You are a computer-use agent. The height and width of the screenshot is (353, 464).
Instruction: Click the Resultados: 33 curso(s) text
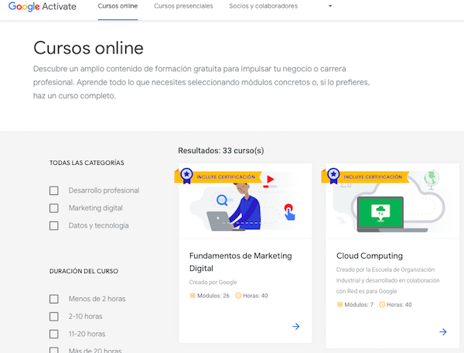pos(220,151)
